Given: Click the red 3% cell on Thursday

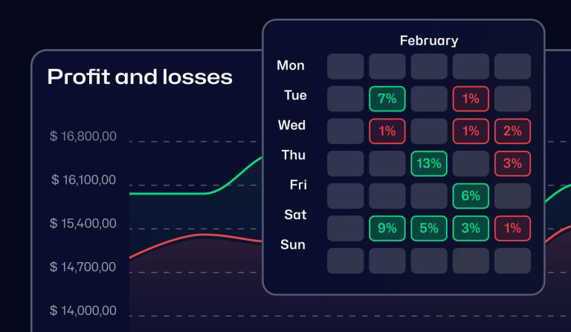Looking at the screenshot, I should (x=512, y=163).
